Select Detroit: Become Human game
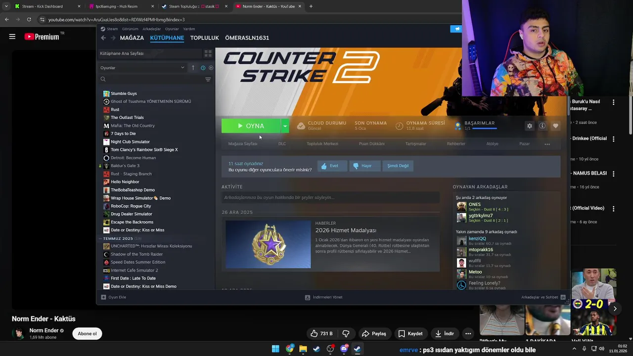Screen dimensions: 633x356 click(133, 158)
